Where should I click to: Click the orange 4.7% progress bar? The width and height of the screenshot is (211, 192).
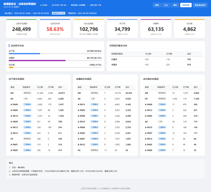click(11, 67)
